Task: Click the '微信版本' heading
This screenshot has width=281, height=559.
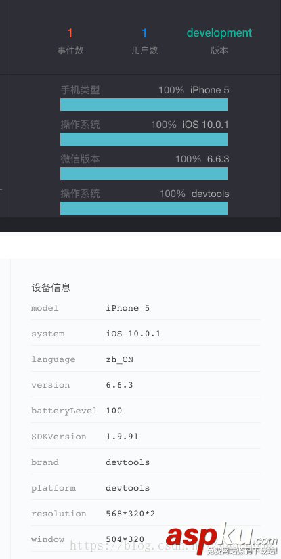Action: click(80, 159)
